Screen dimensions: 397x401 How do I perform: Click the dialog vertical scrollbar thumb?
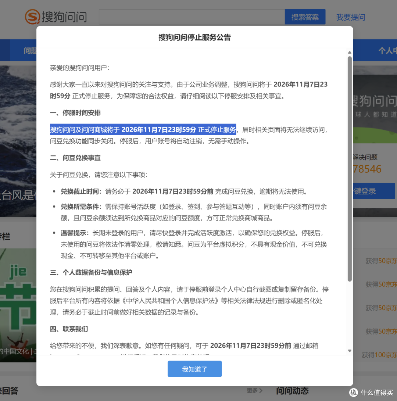point(350,169)
